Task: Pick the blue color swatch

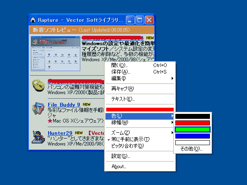Action: click(193, 136)
